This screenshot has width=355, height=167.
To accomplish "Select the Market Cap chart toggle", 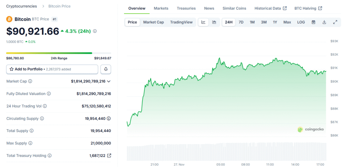I will click(x=154, y=22).
